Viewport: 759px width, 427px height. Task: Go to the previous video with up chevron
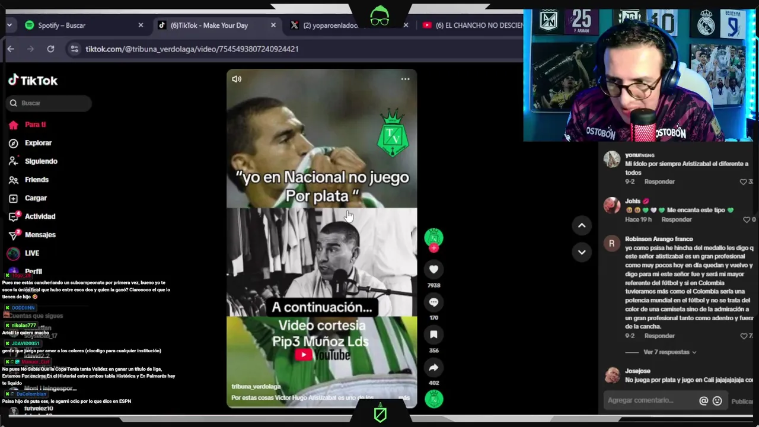tap(582, 225)
